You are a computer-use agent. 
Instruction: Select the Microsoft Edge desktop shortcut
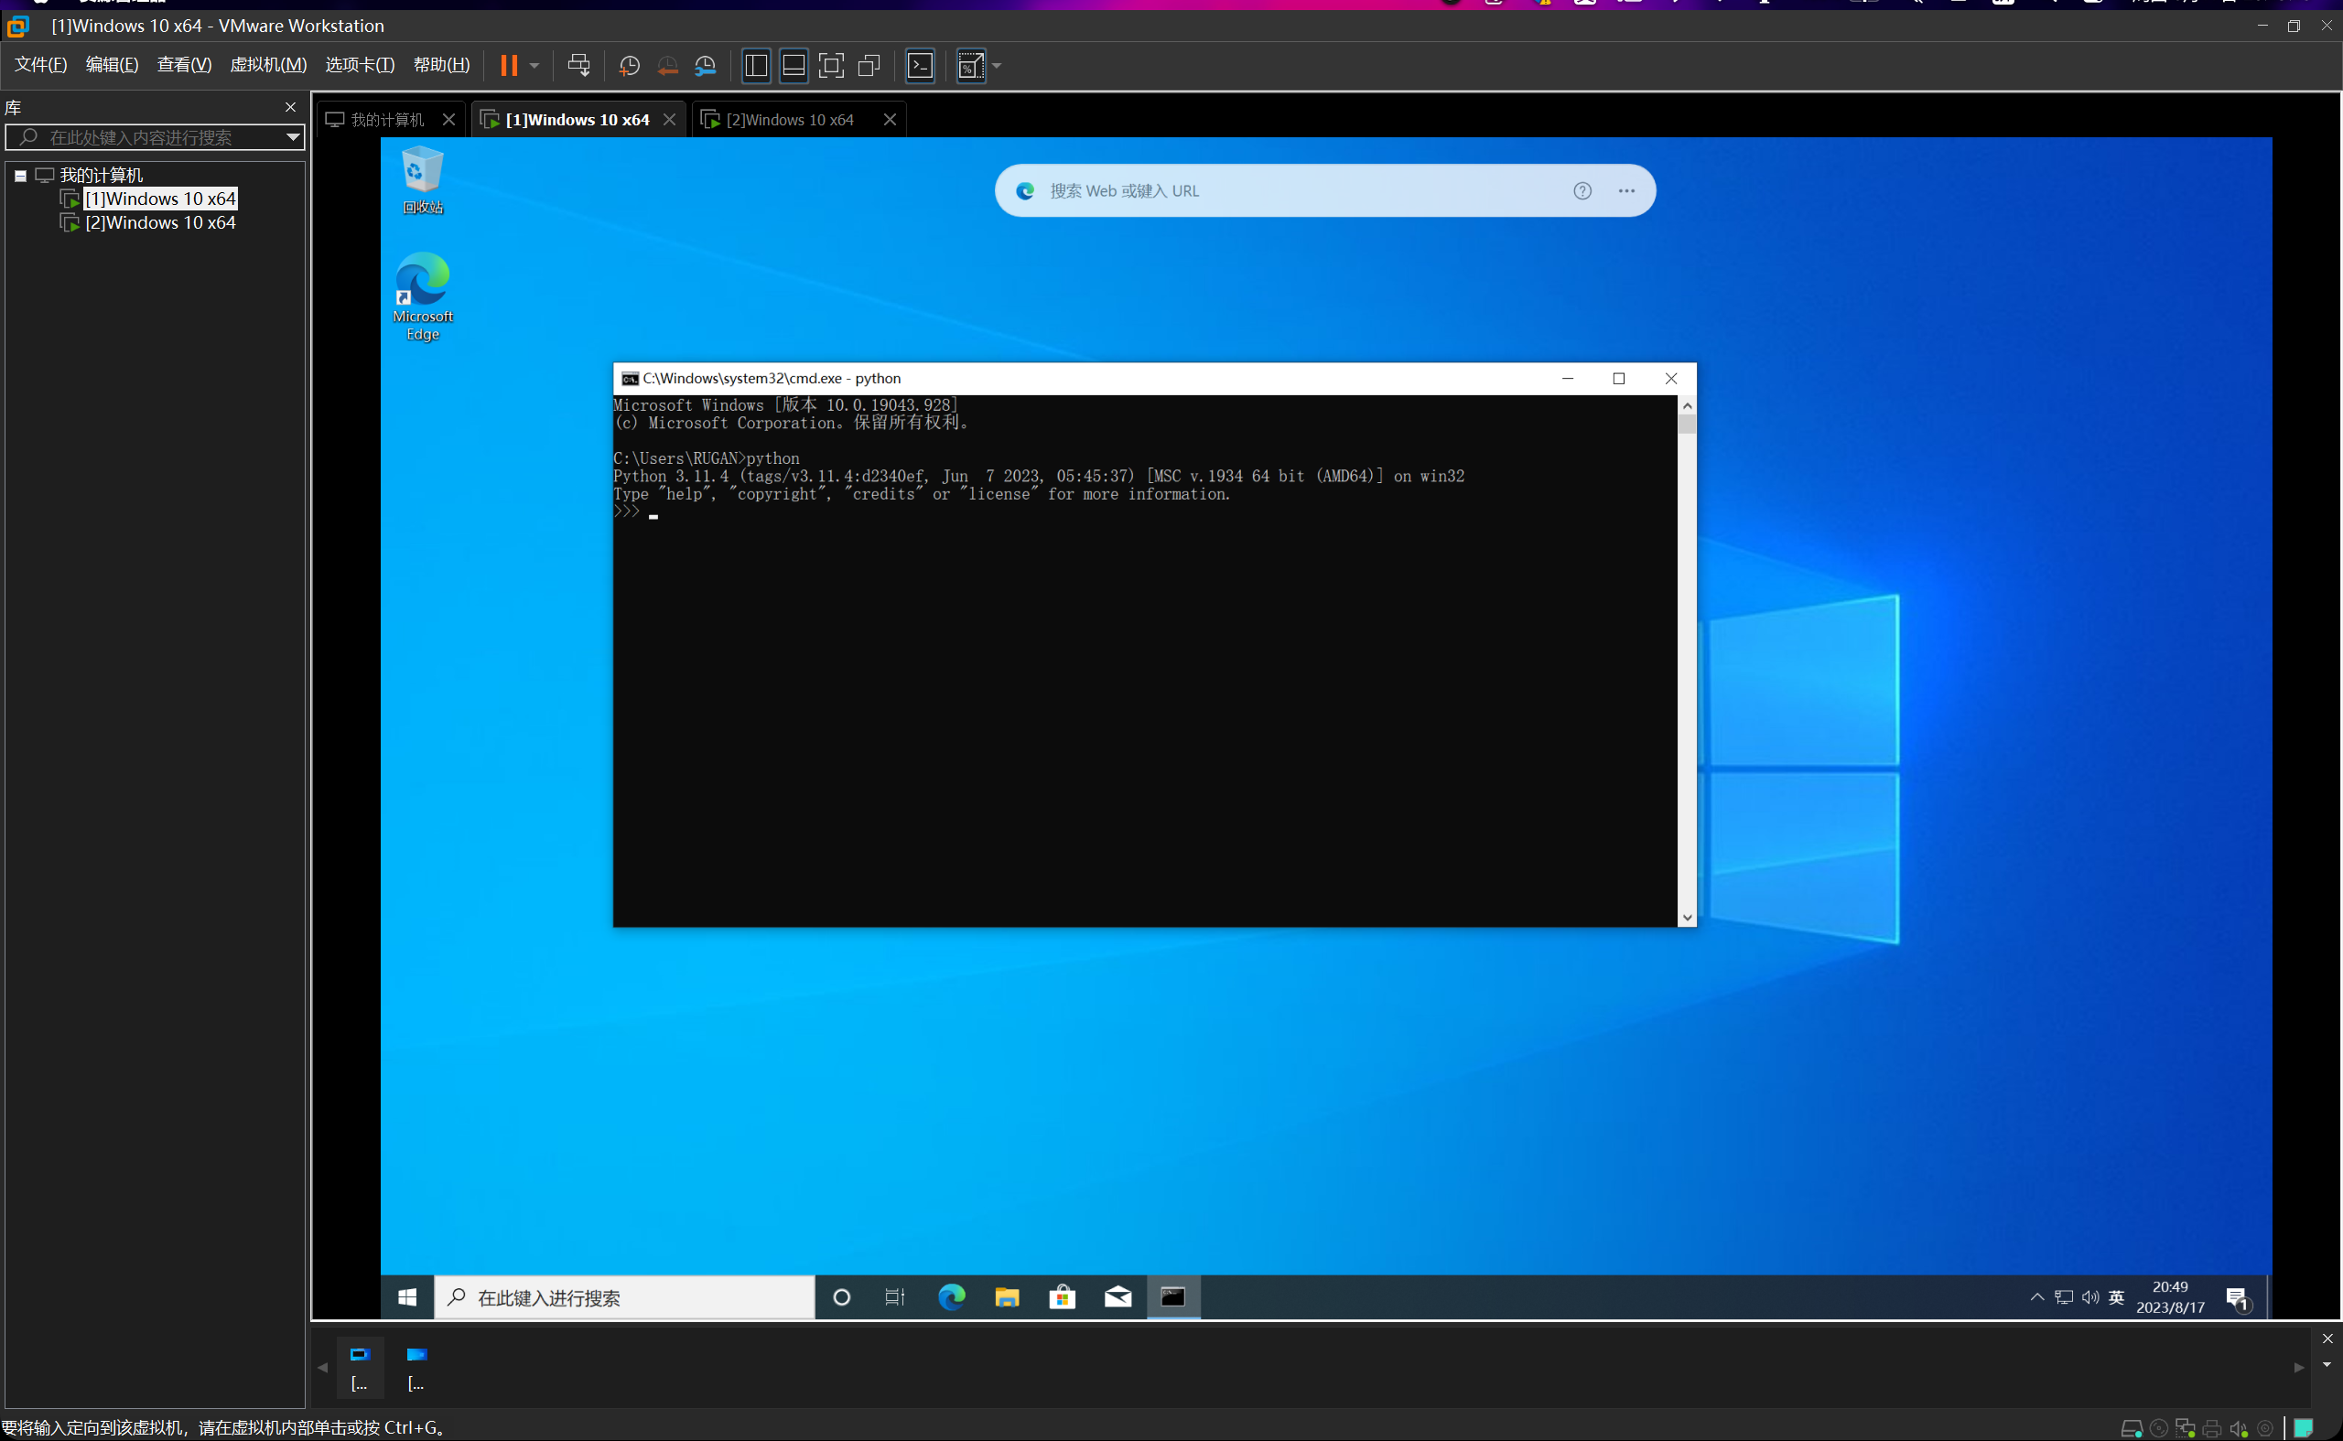[x=422, y=296]
